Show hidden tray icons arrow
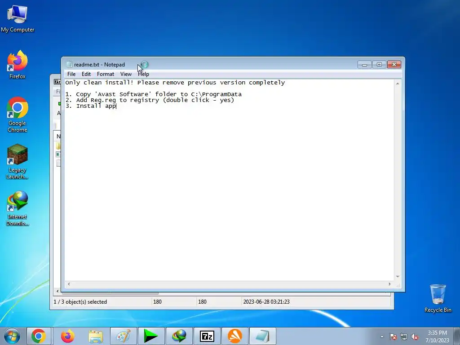The height and width of the screenshot is (345, 460). tap(382, 337)
